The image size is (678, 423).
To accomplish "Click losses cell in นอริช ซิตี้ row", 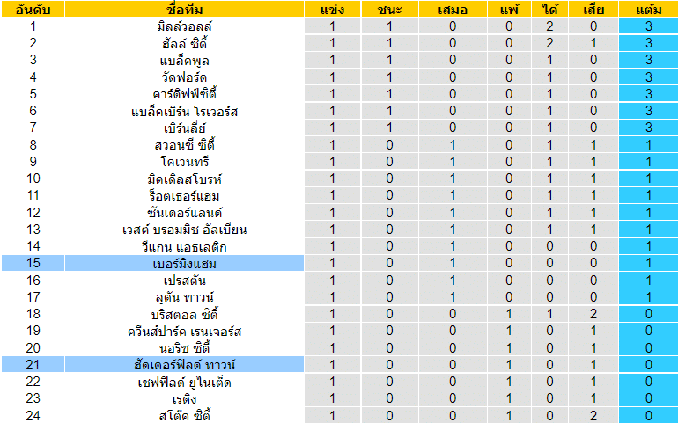I will click(x=509, y=348).
